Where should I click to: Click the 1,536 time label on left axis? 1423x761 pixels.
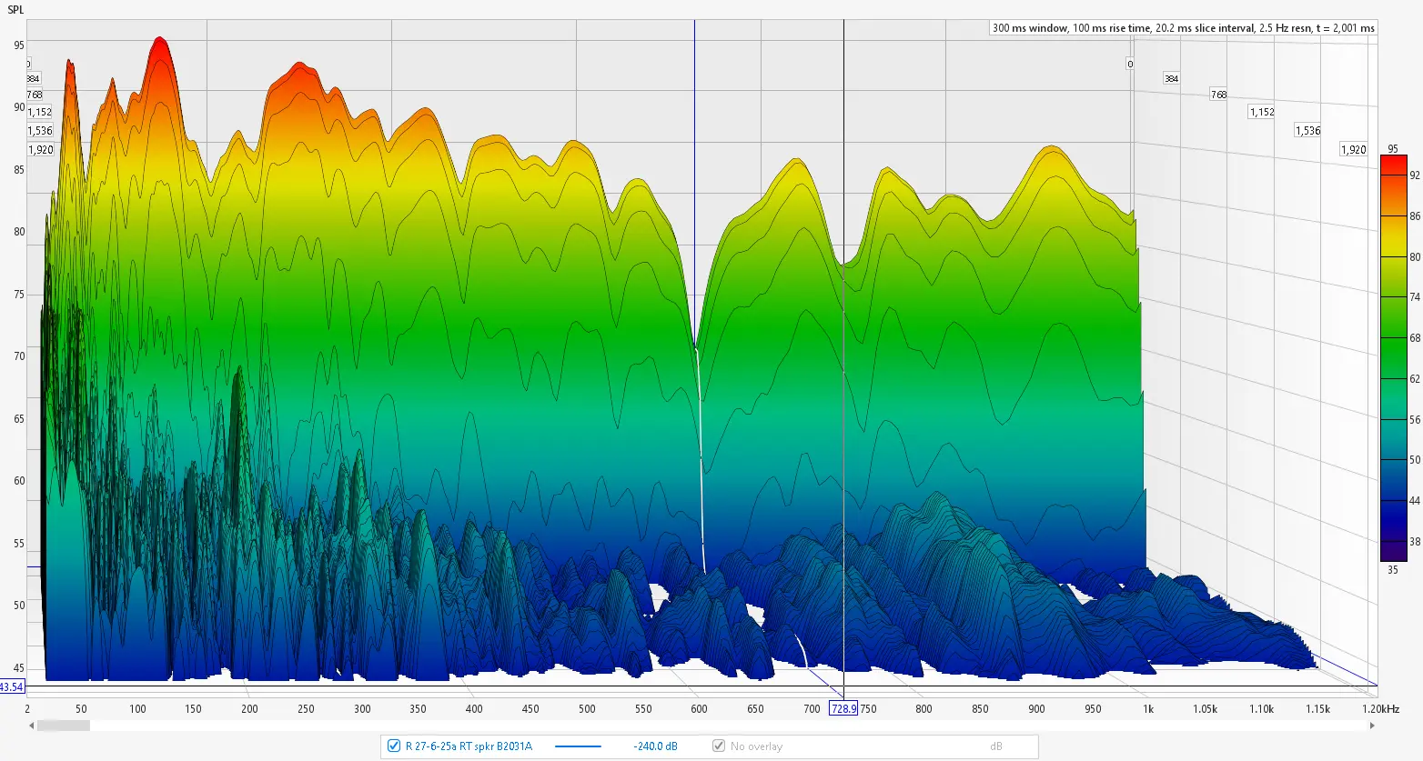pos(40,131)
